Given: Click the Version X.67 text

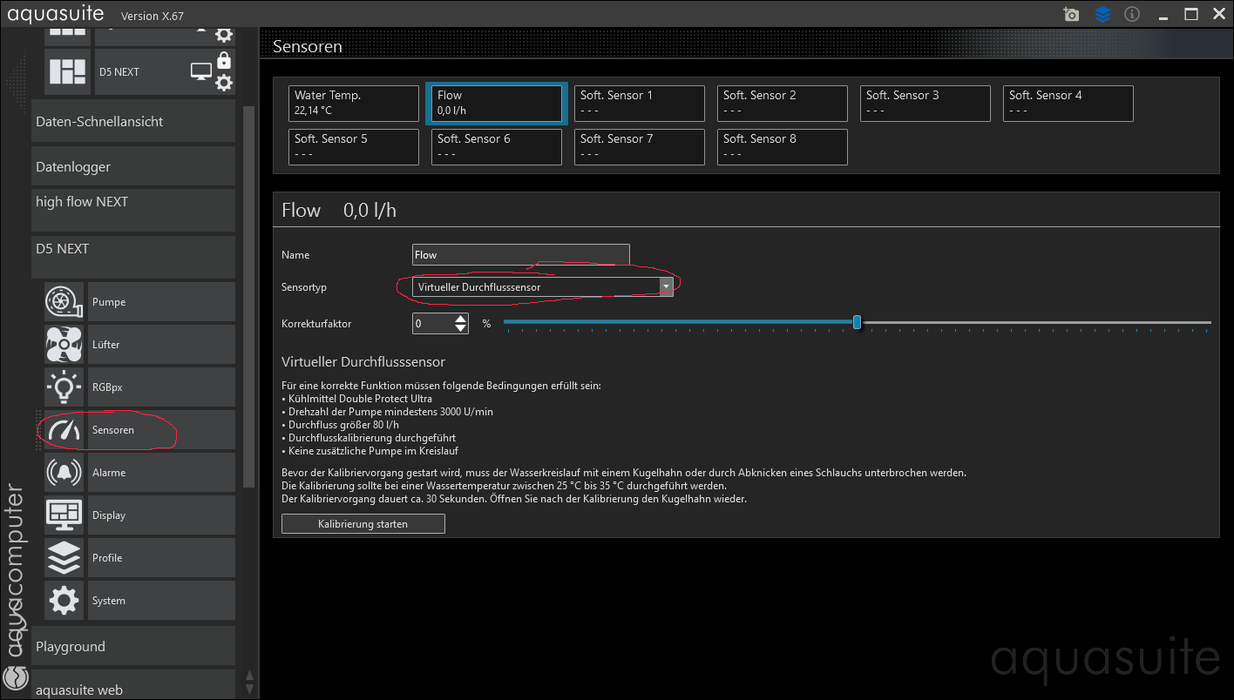Looking at the screenshot, I should click(x=153, y=17).
